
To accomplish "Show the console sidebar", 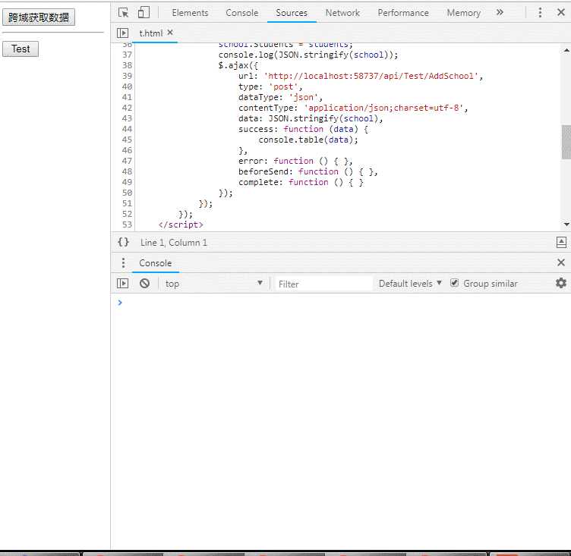I will pos(123,284).
